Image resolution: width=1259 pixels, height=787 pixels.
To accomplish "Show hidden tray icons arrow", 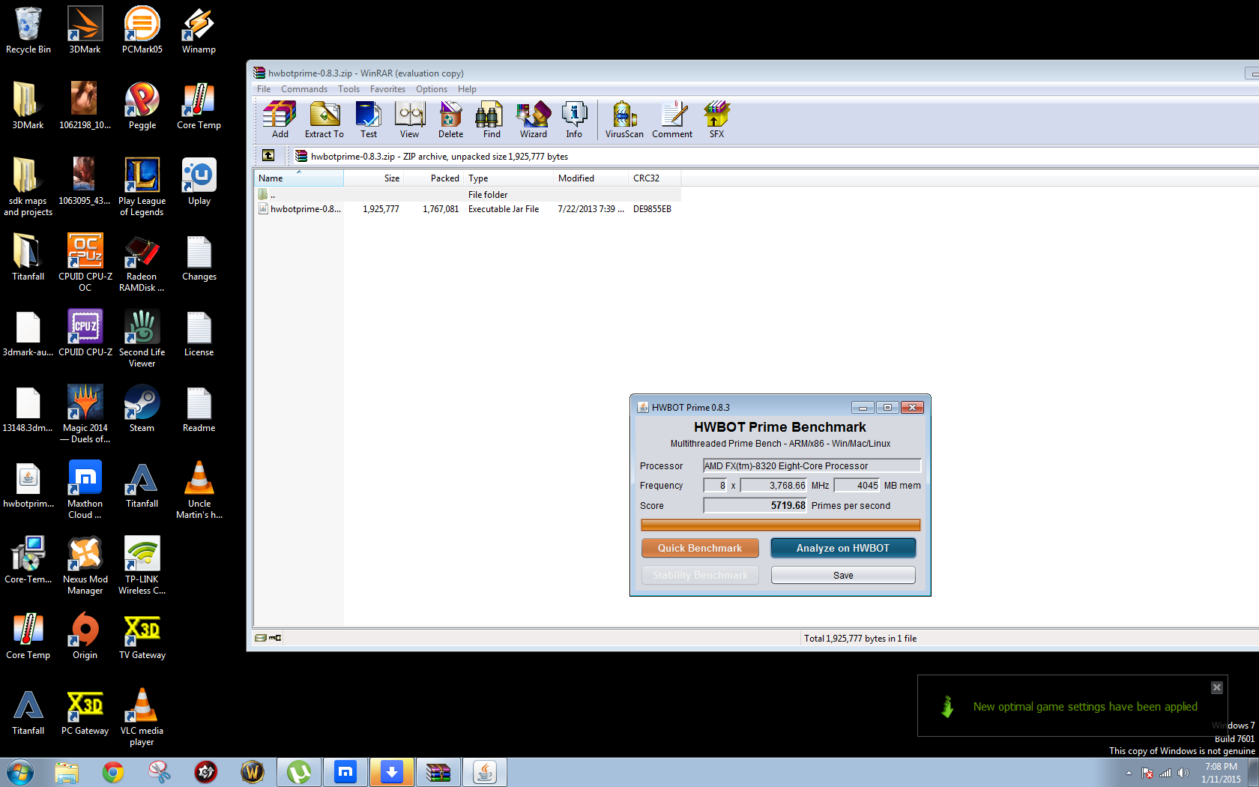I will pyautogui.click(x=1129, y=773).
